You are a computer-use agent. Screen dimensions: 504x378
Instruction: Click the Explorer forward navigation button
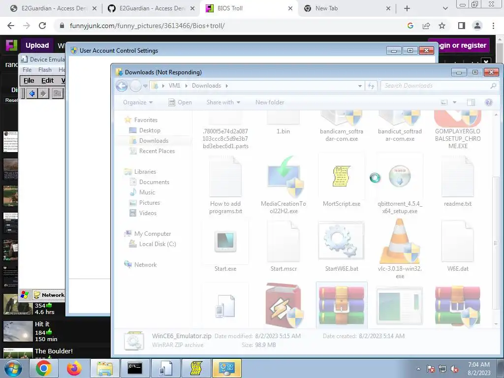[x=136, y=86]
